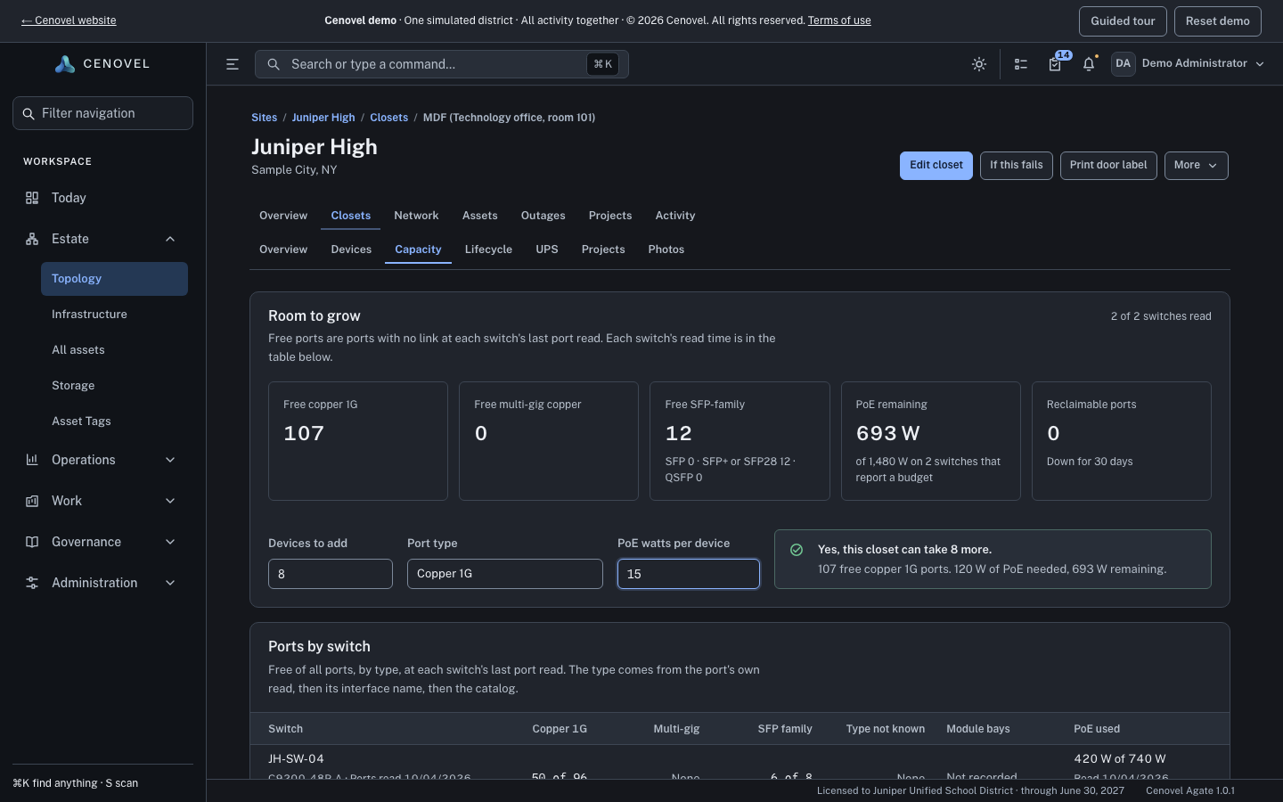Click the If this fails button

1017,166
